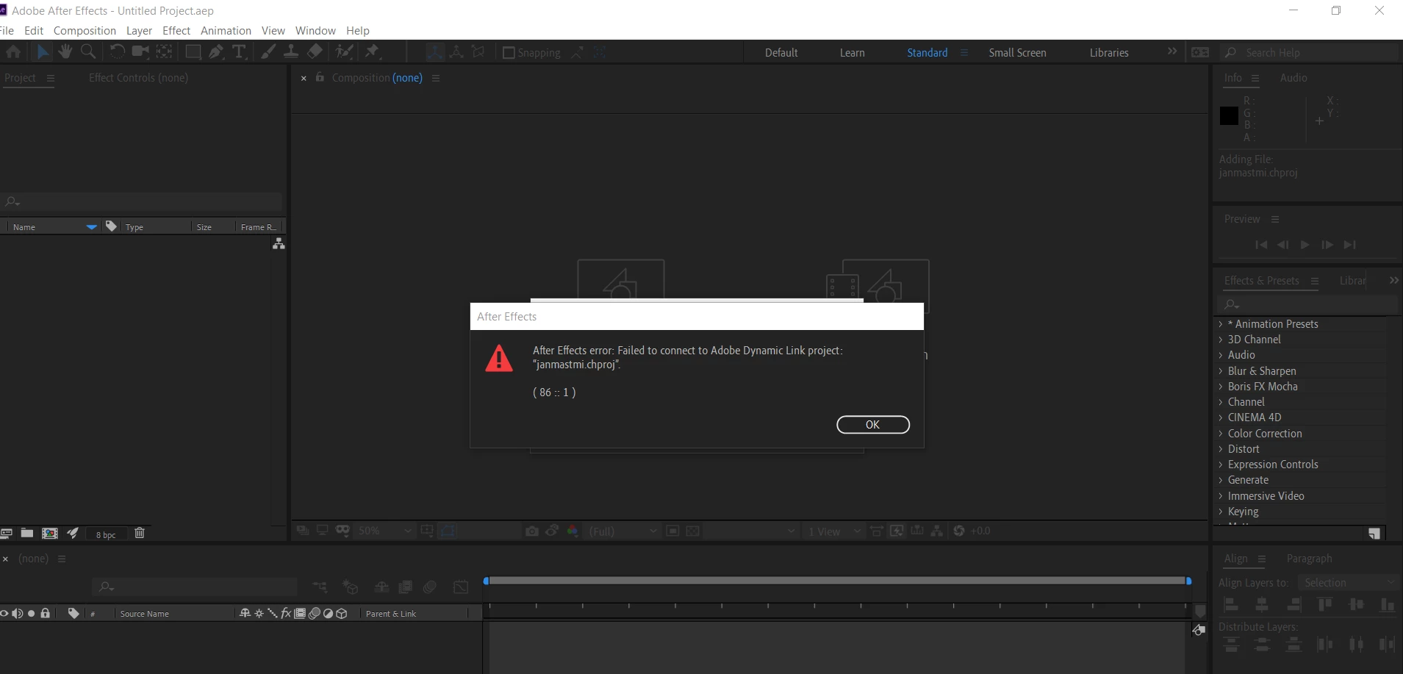Image resolution: width=1403 pixels, height=674 pixels.
Task: Click the Local Axis Mode icon
Action: pyautogui.click(x=435, y=51)
